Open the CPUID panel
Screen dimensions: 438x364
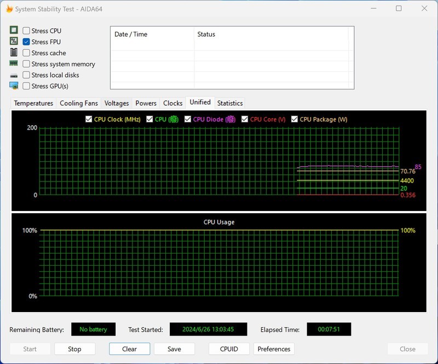click(x=229, y=349)
